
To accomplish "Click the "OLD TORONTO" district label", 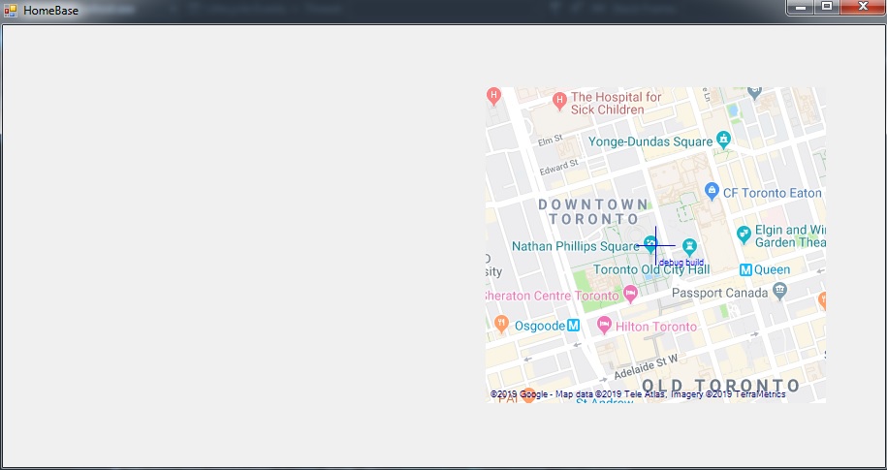I will [720, 386].
